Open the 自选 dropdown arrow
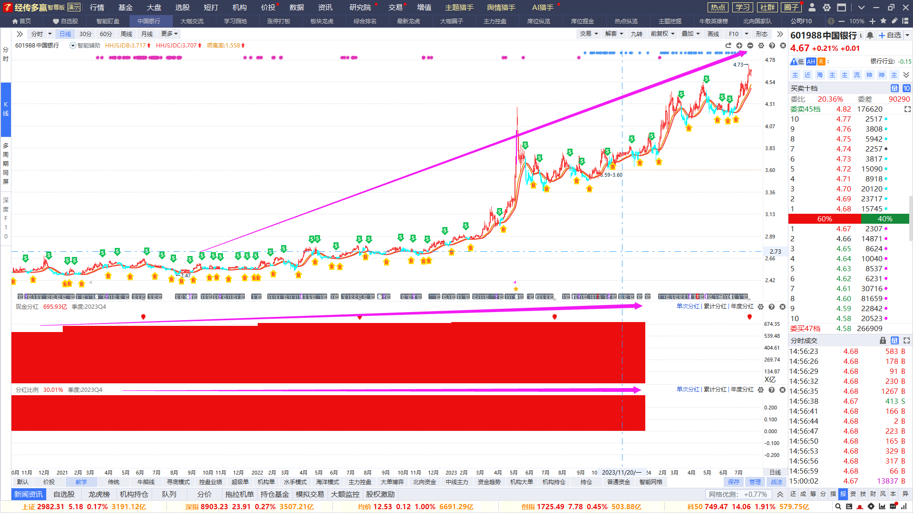Screen dimensions: 913x513 [907, 36]
